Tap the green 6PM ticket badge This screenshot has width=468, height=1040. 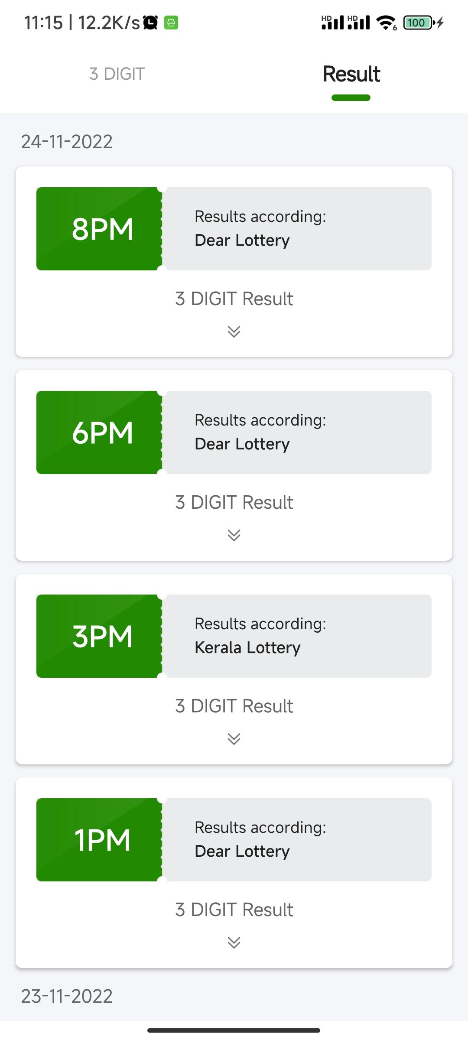pos(100,432)
